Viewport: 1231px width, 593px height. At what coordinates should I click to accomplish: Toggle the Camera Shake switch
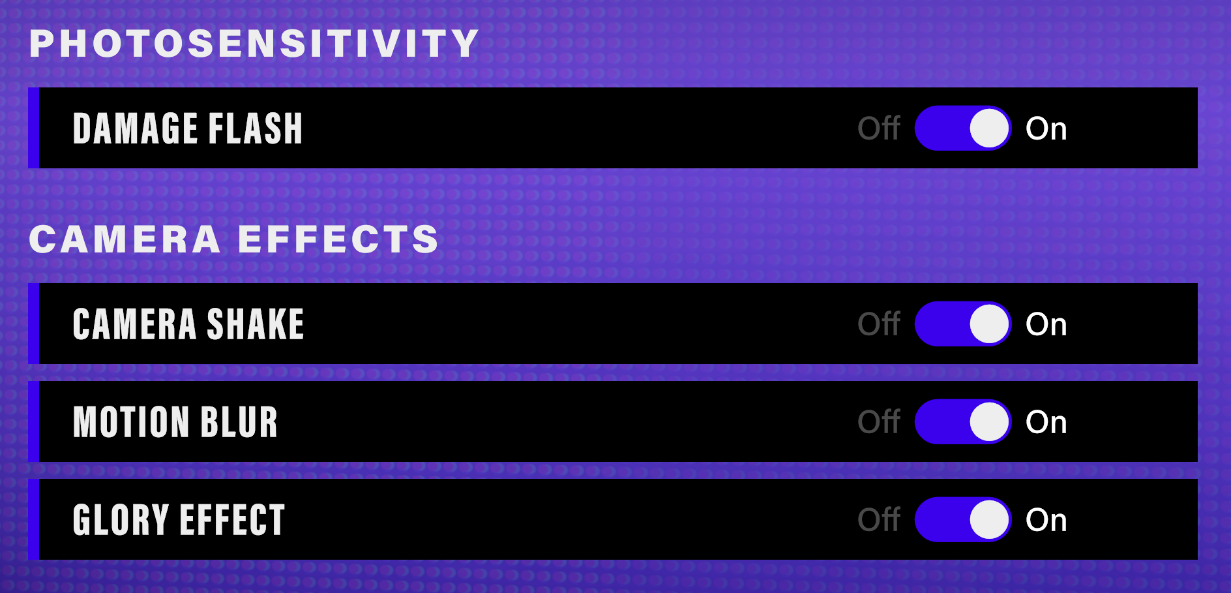coord(962,324)
